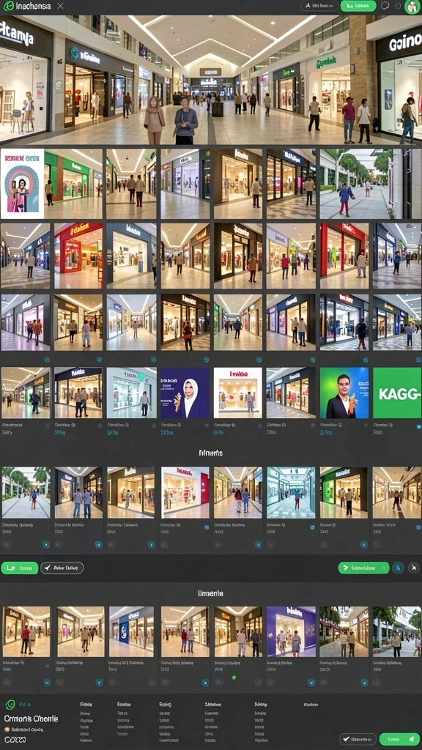Open the outdoor palm path thumbnail in the Ninante row
The image size is (422, 750).
26,493
